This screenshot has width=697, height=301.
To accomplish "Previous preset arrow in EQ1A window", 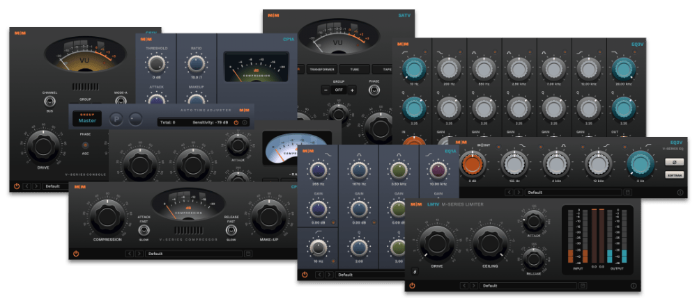I will pos(319,275).
